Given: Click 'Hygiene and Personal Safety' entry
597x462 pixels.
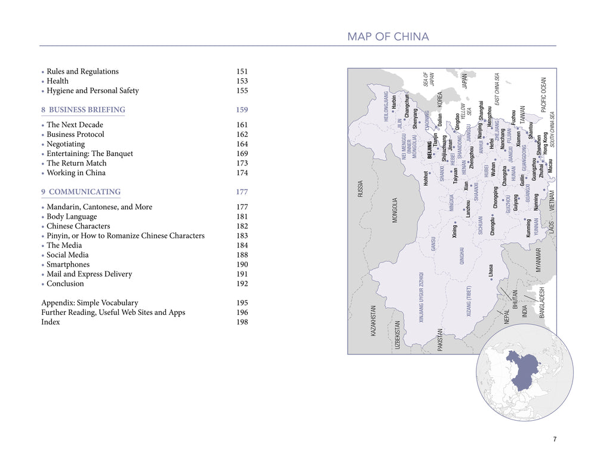Looking at the screenshot, I should point(93,91).
